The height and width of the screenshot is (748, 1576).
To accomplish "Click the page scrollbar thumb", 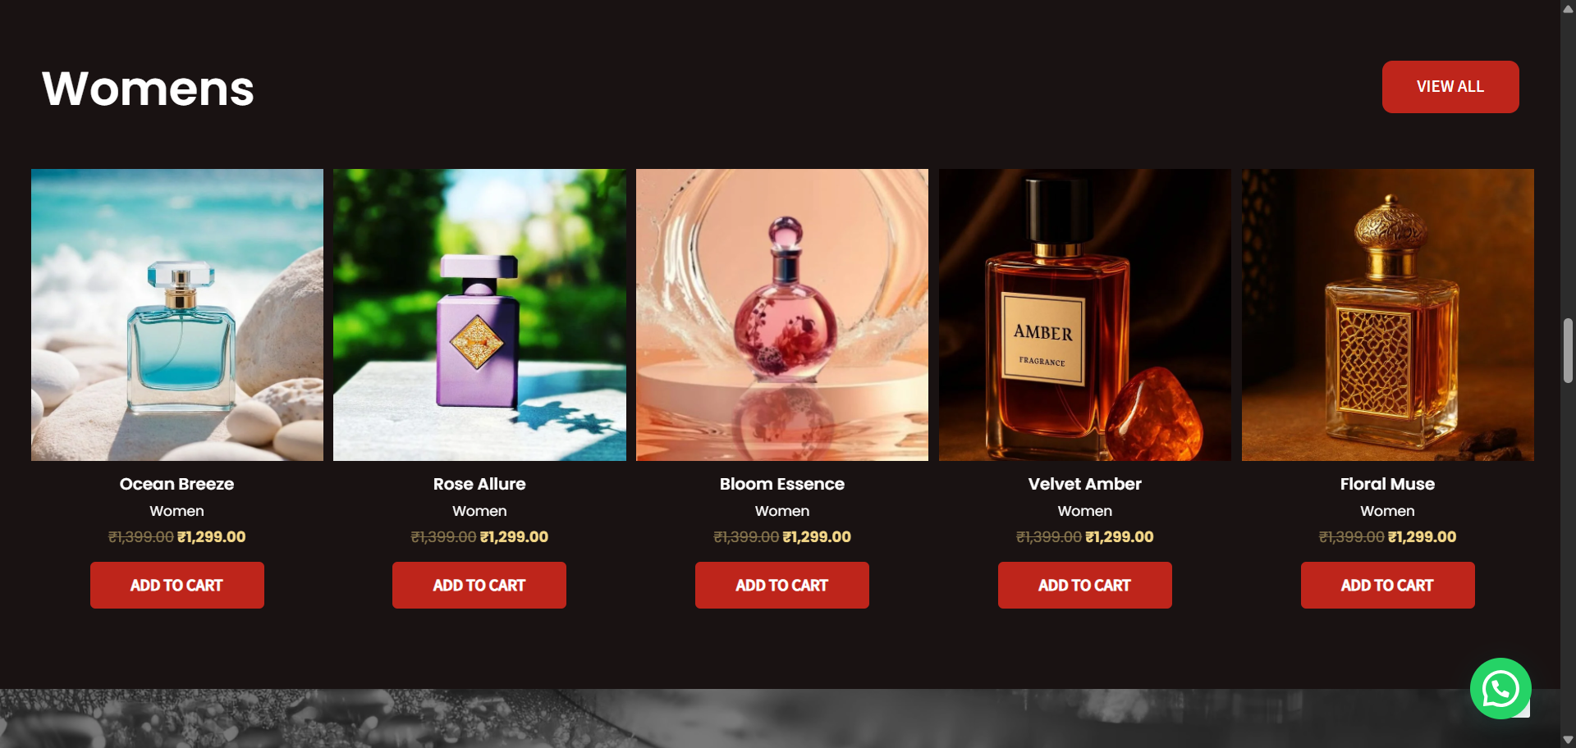I will [1568, 351].
